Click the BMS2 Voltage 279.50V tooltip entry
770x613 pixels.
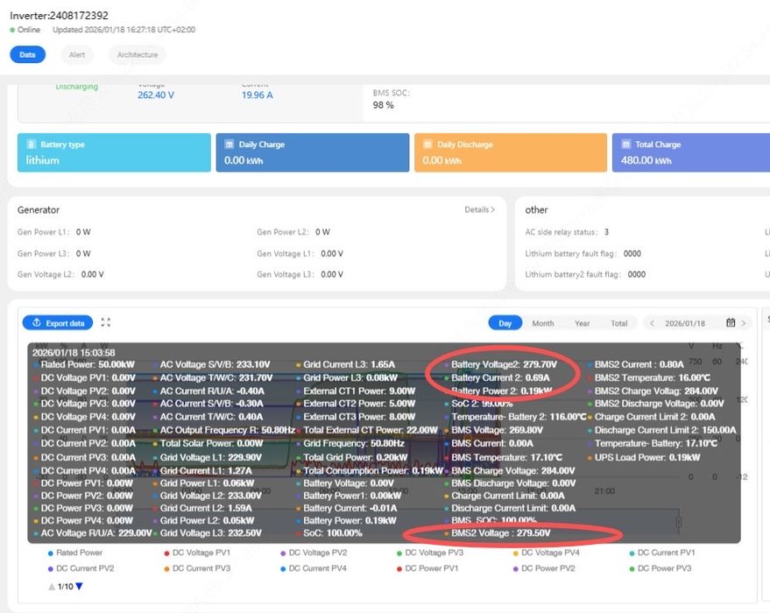point(498,533)
